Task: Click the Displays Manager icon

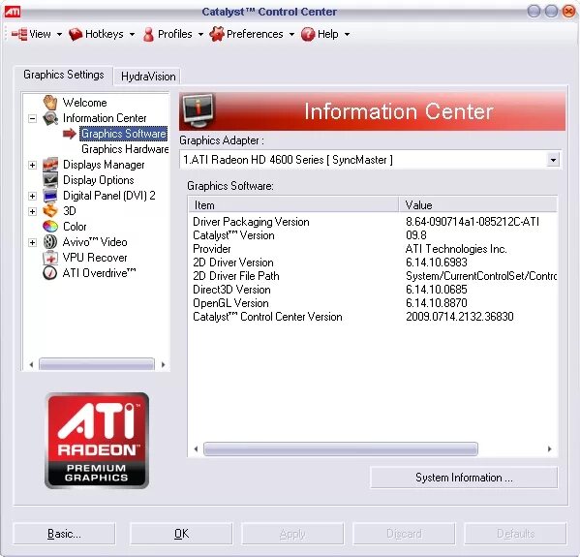Action: (x=50, y=165)
